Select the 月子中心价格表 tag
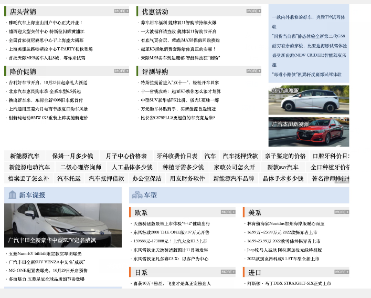 tap(126, 156)
